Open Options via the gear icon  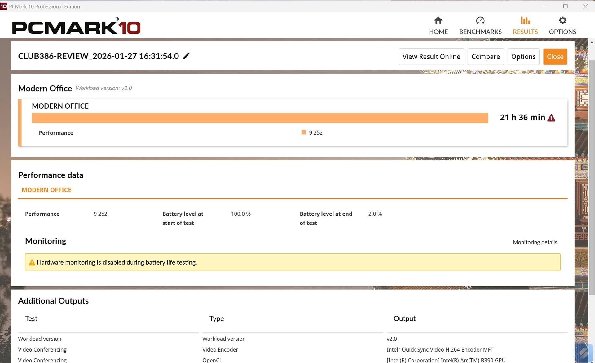point(562,20)
